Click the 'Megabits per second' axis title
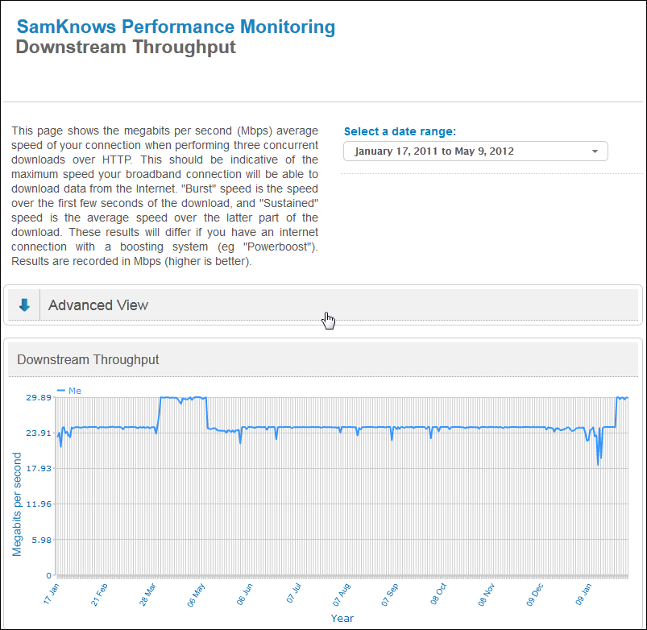The width and height of the screenshot is (647, 630). (17, 504)
